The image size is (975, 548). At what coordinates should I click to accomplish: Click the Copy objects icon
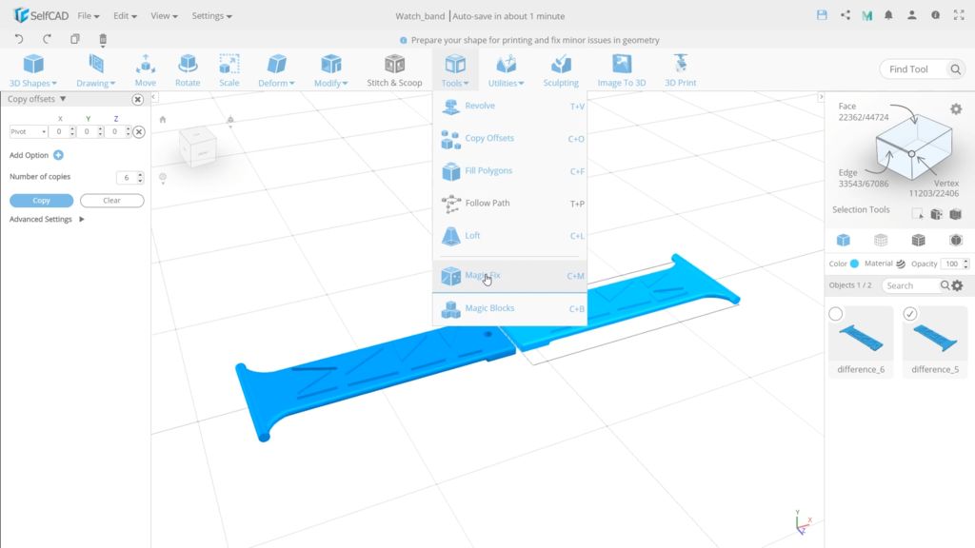(75, 39)
